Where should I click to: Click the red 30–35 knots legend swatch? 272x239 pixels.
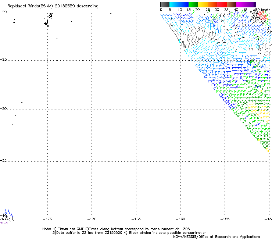pyautogui.click(x=222, y=4)
